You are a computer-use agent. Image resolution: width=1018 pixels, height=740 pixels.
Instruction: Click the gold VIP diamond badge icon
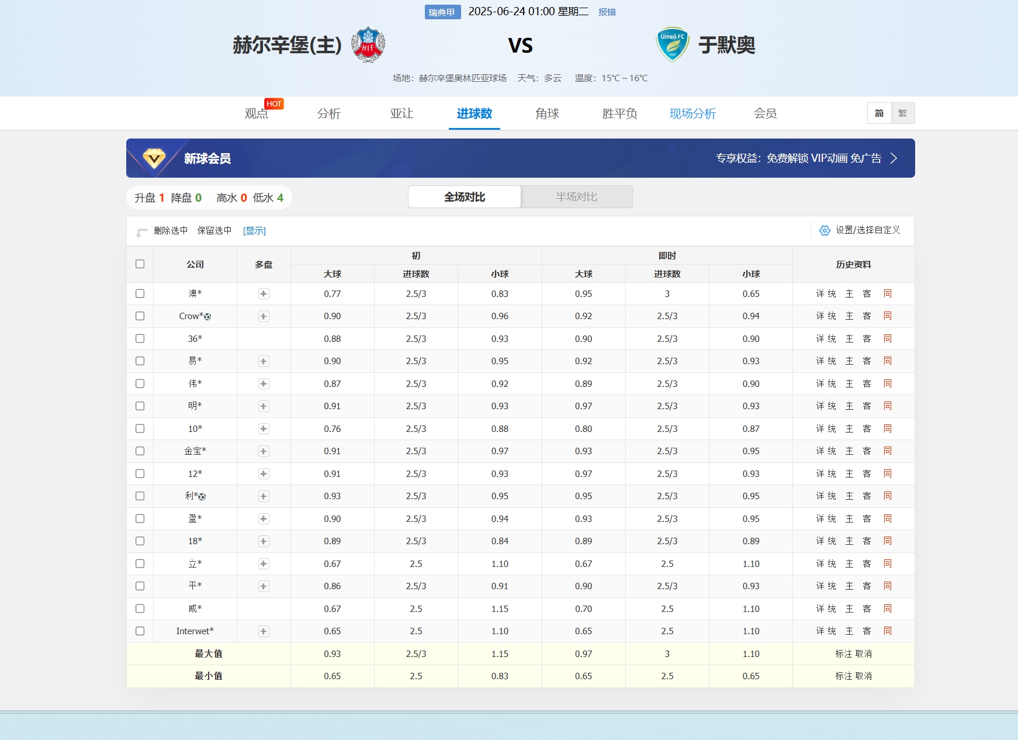(154, 158)
